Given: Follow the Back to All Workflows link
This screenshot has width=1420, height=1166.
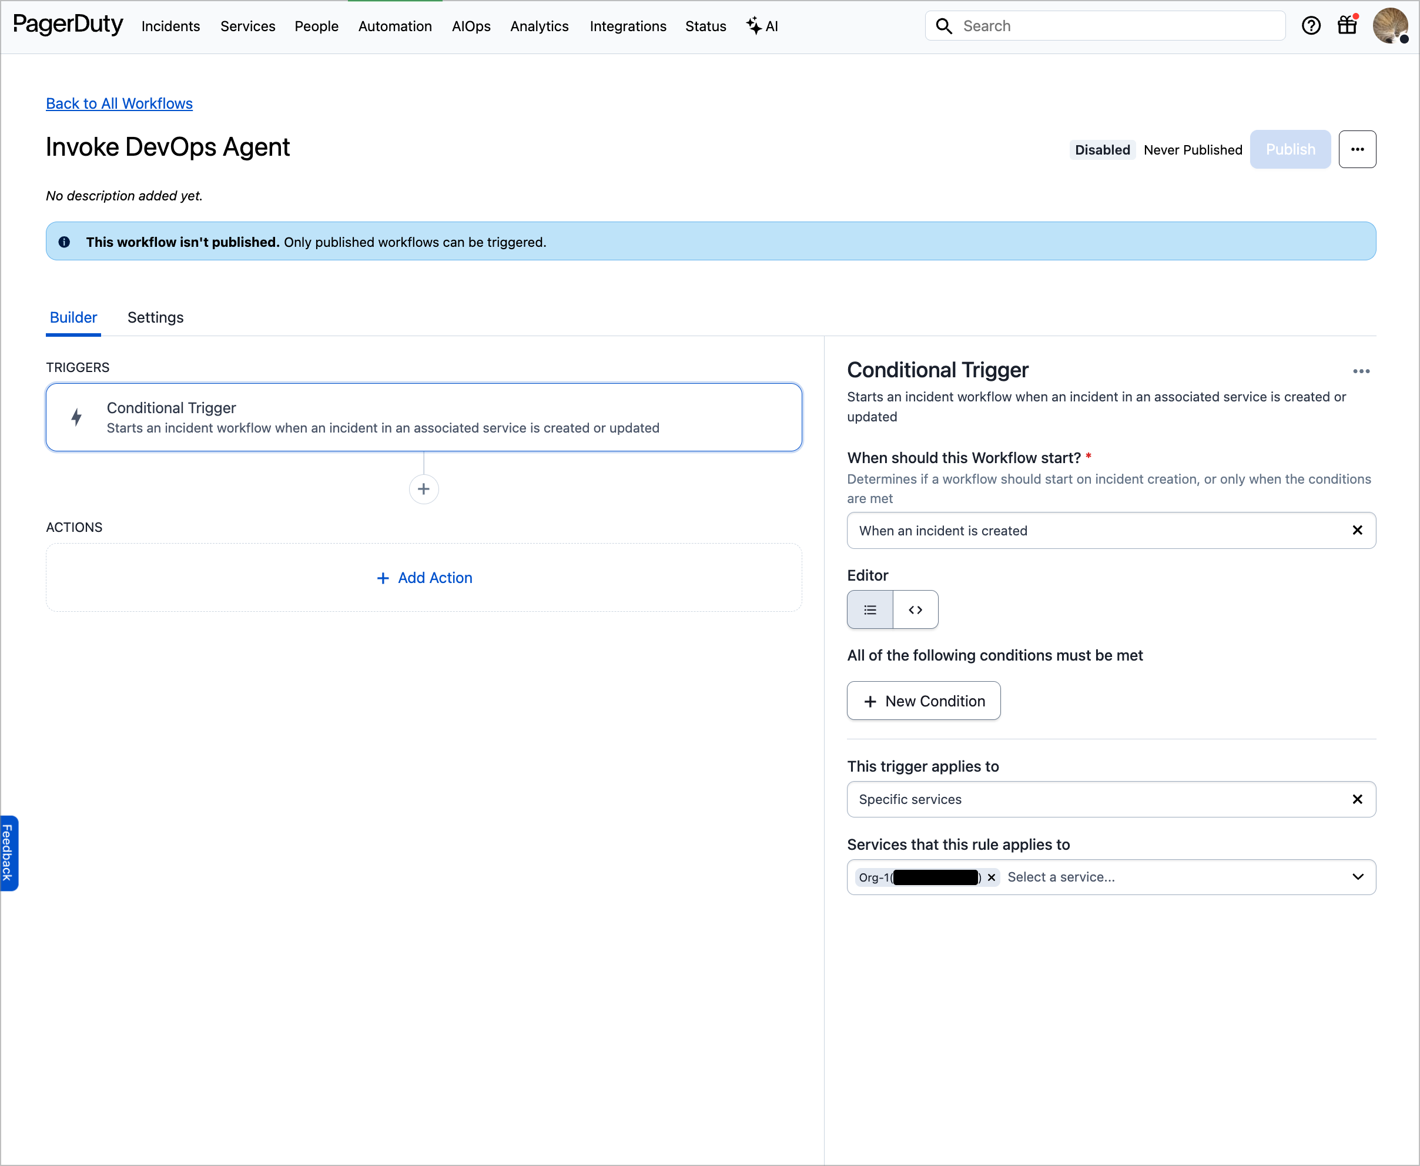Looking at the screenshot, I should click(x=119, y=103).
